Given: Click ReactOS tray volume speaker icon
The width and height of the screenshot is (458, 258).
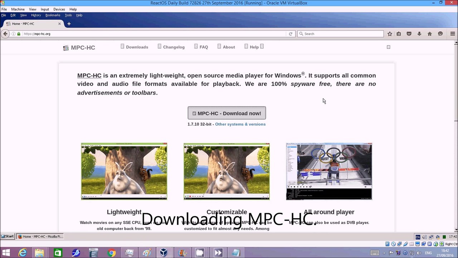Looking at the screenshot, I should (424, 237).
